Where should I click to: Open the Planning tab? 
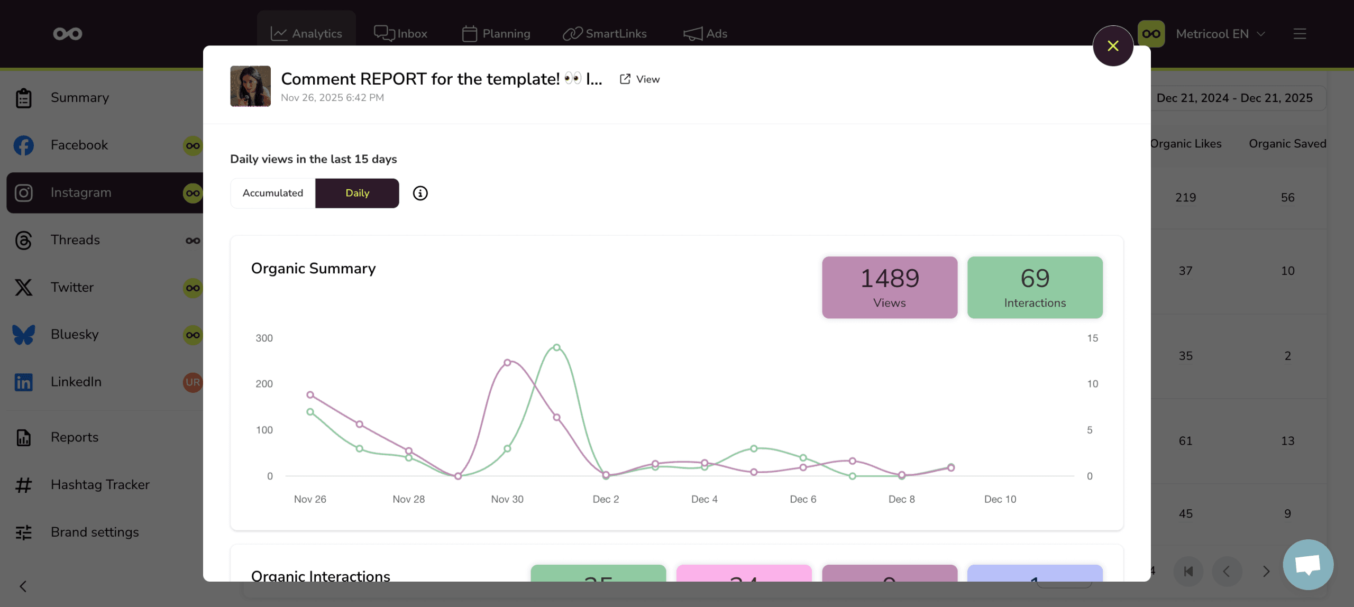[496, 34]
